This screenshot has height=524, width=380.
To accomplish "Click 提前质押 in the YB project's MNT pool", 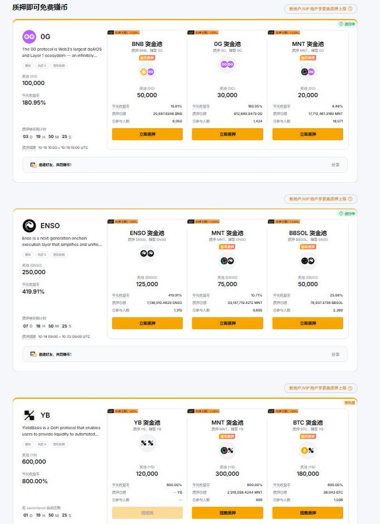I will tap(227, 513).
